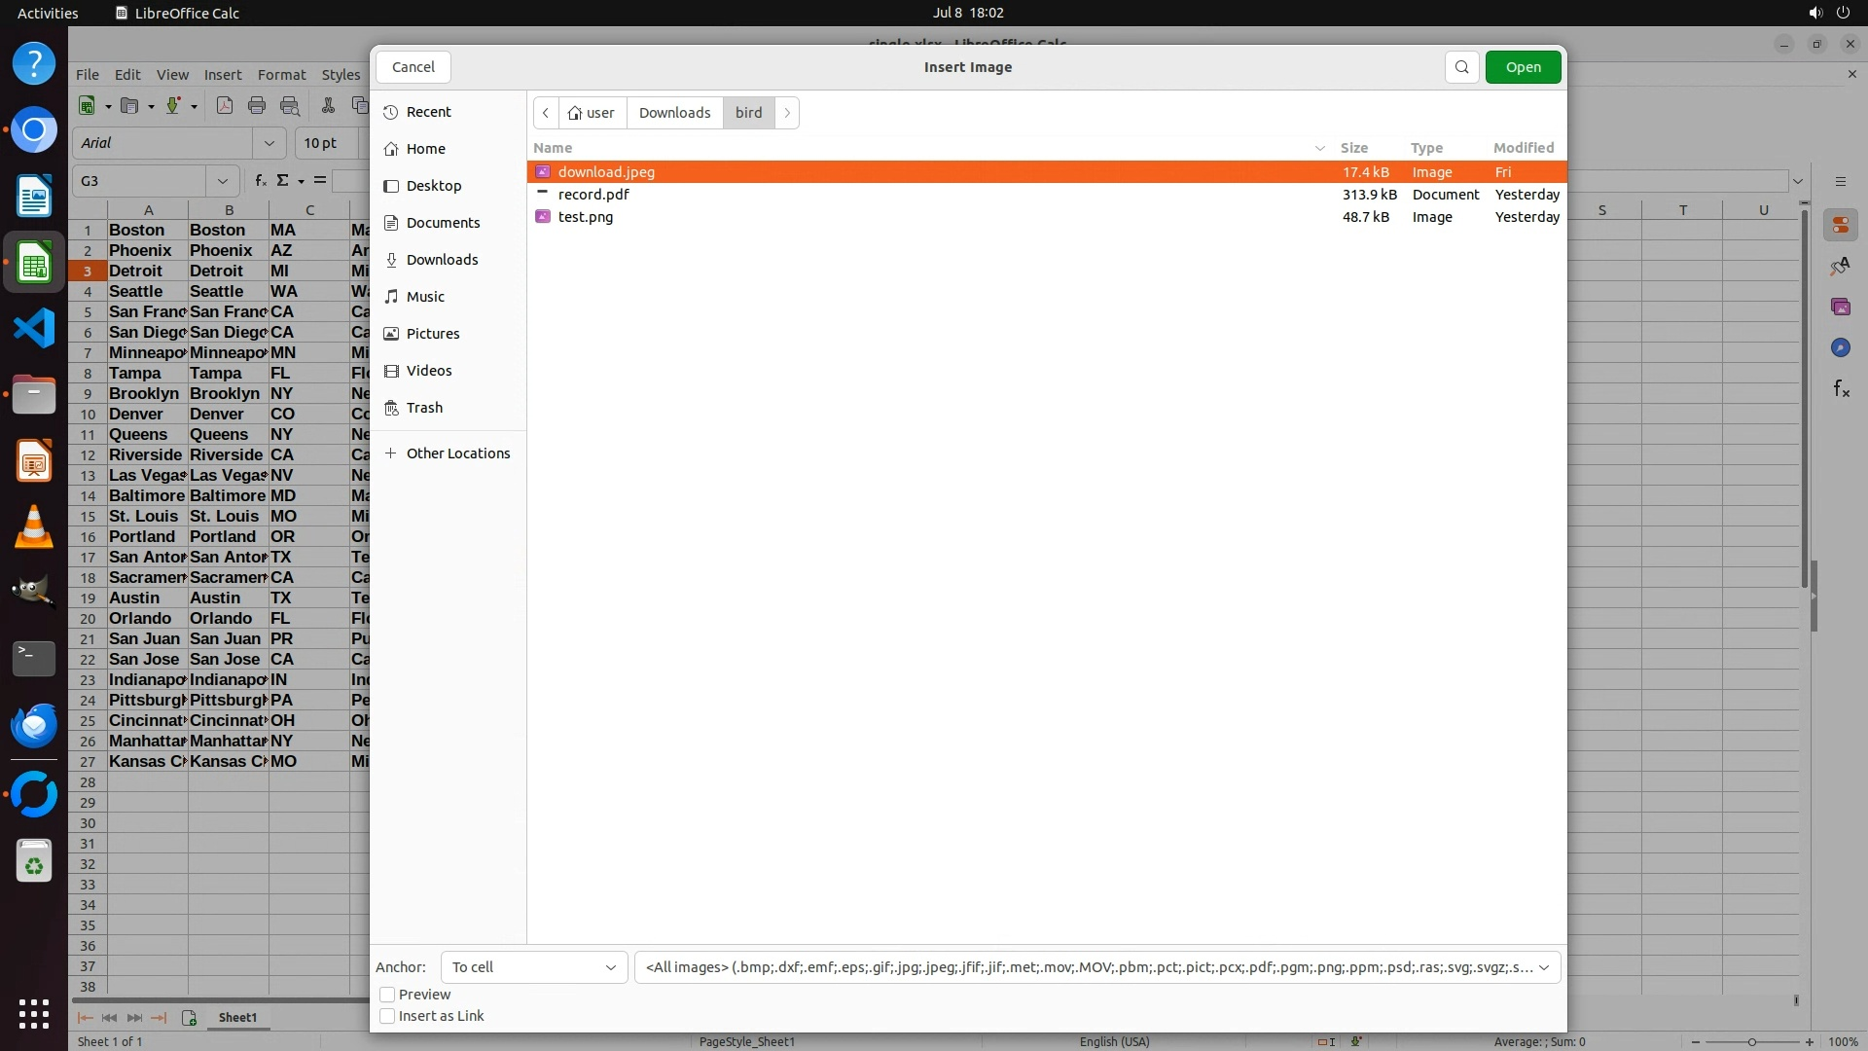This screenshot has height=1051, width=1868.
Task: Check the Insert as Link option
Action: point(387,1016)
